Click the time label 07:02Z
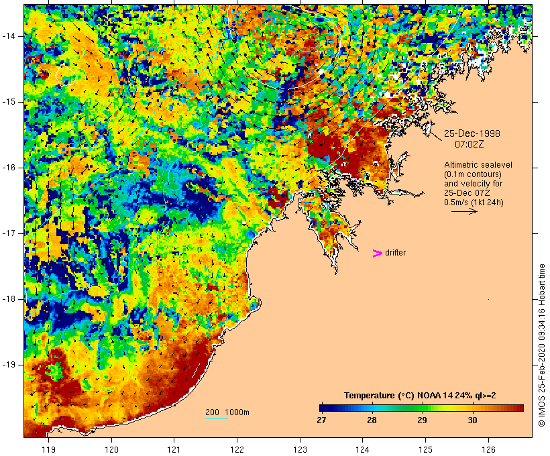 pyautogui.click(x=470, y=144)
